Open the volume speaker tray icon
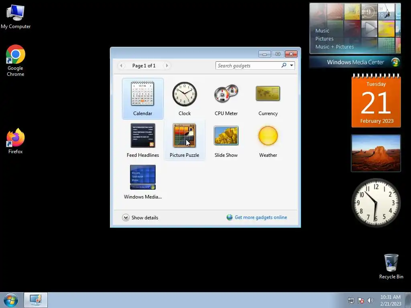This screenshot has width=411, height=308. click(370, 300)
